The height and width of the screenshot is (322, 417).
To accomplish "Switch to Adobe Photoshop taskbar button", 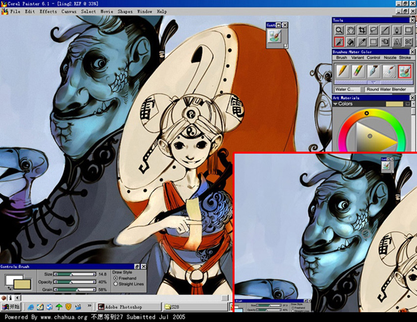I will (129, 307).
